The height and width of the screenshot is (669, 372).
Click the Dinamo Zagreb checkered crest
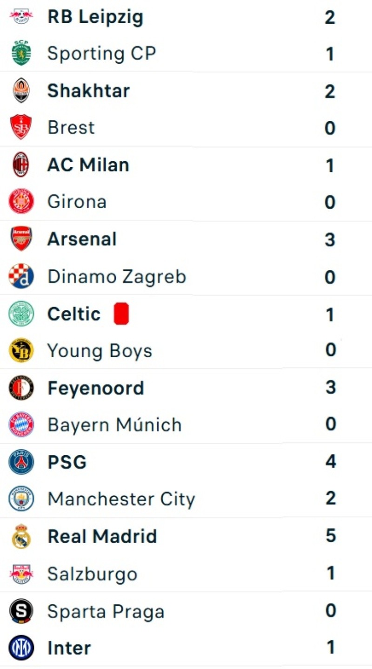21,276
